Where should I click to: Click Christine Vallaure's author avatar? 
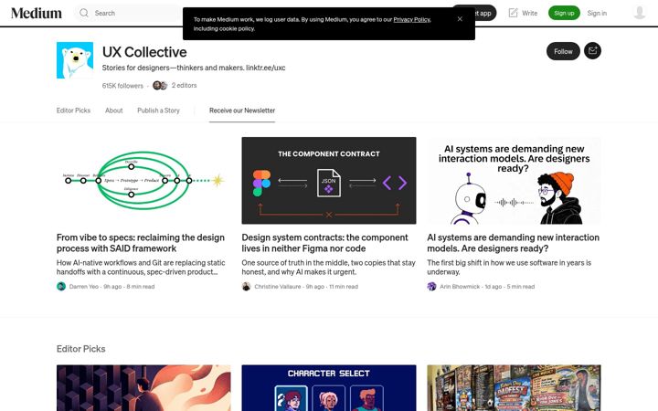coord(247,287)
